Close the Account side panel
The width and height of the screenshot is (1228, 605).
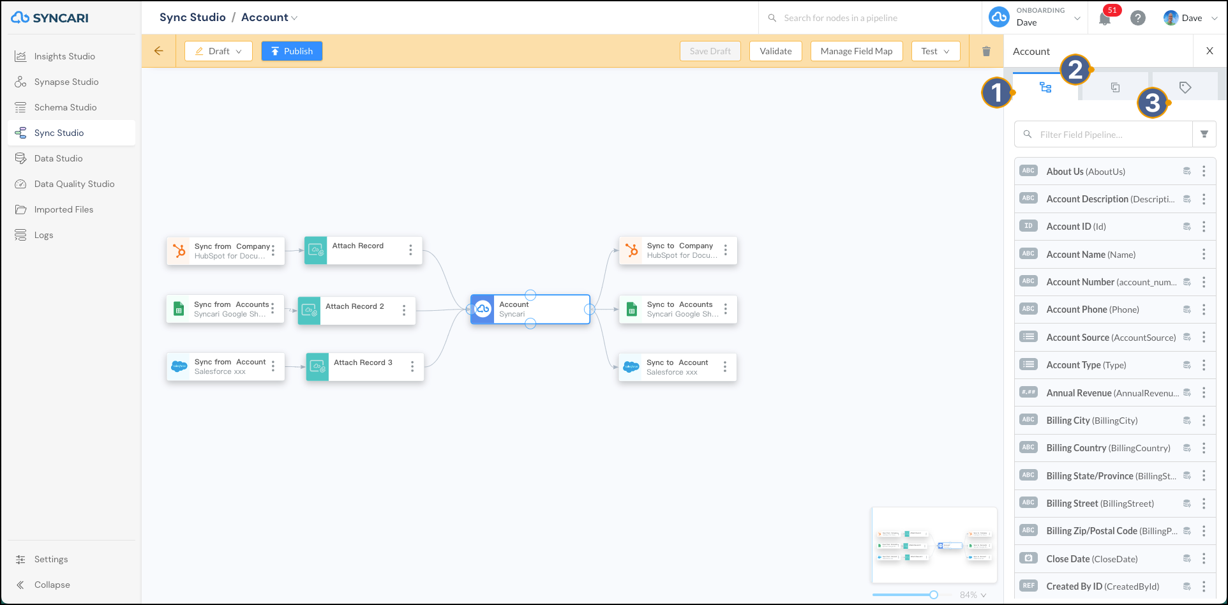point(1209,51)
